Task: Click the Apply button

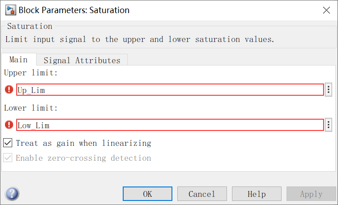Action: (311, 194)
